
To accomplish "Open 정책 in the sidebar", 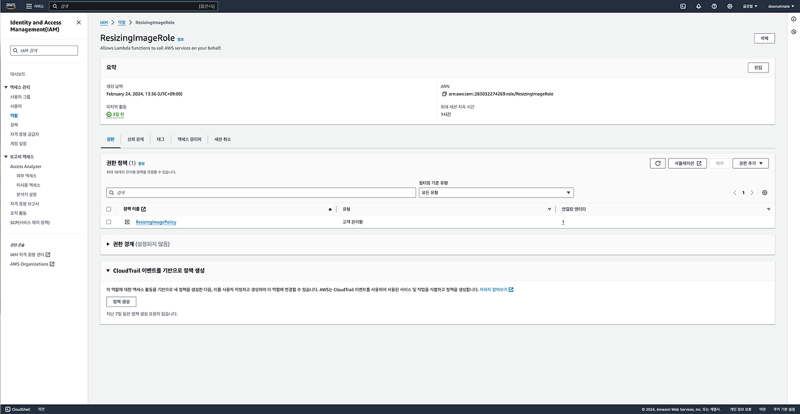I will click(x=14, y=125).
